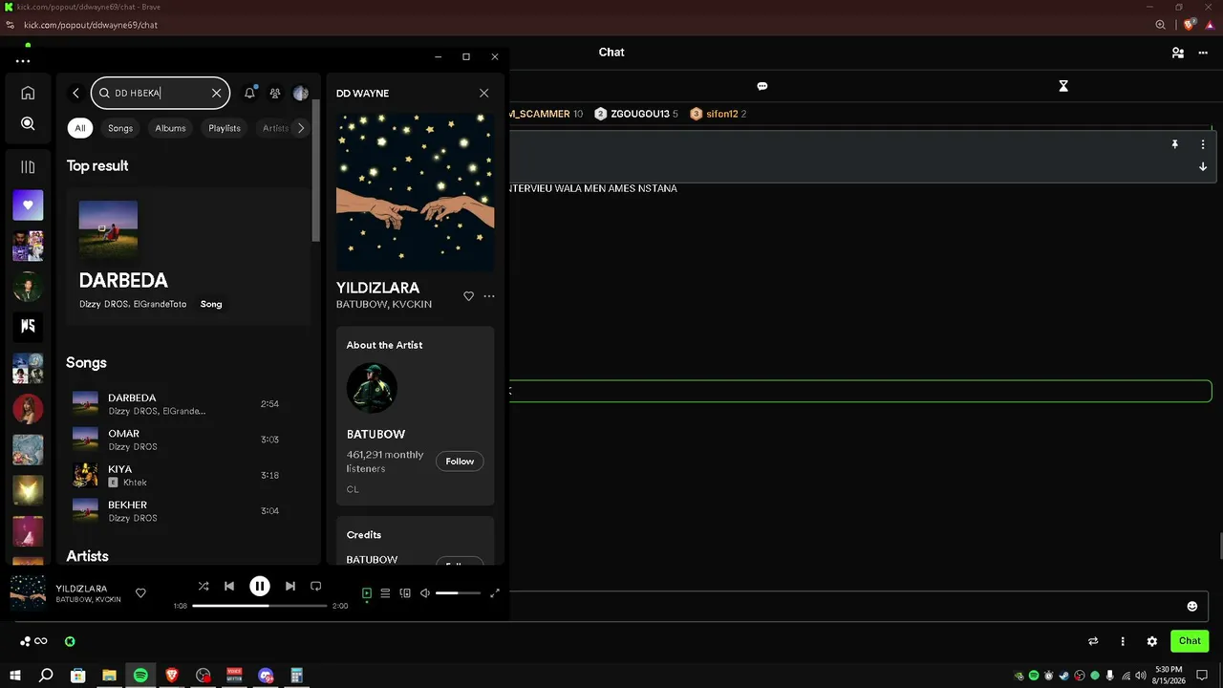Click the swap arrows icon beside chat settings
The image size is (1223, 688).
(x=1093, y=641)
